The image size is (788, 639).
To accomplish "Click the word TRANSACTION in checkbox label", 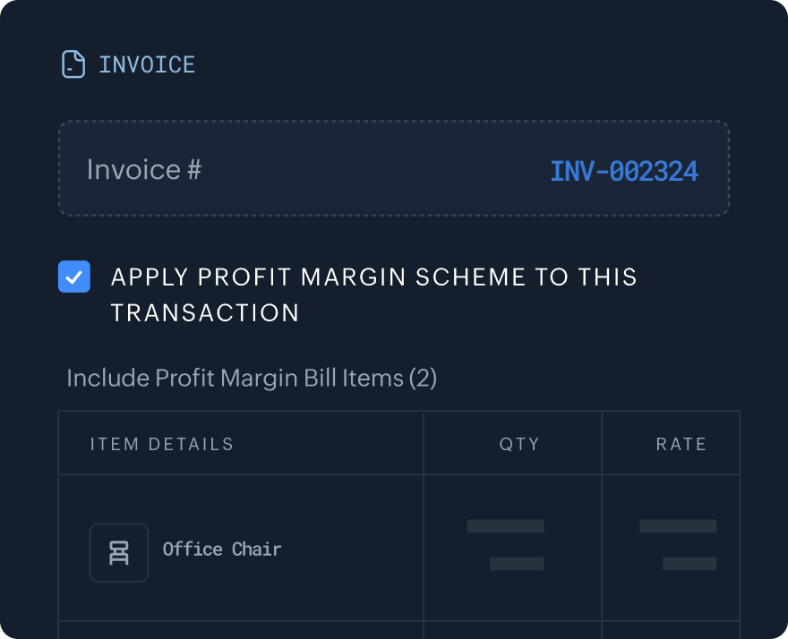I will point(205,313).
